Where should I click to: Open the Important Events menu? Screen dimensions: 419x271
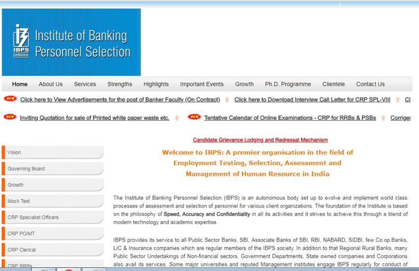click(x=202, y=84)
